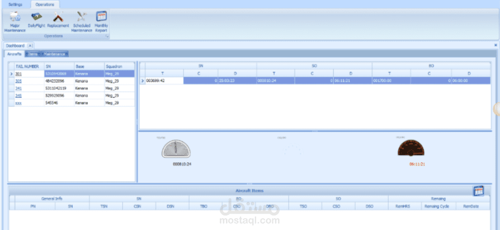Image resolution: width=500 pixels, height=230 pixels.
Task: Select serial number cell 484232096
Action: click(59, 81)
